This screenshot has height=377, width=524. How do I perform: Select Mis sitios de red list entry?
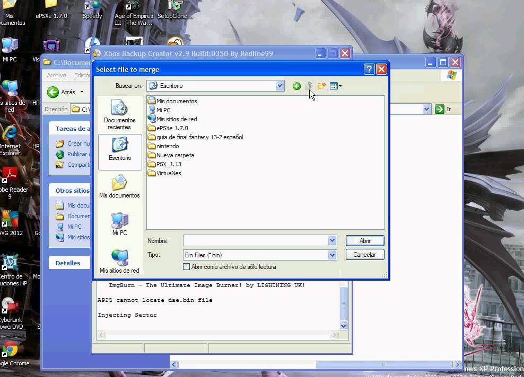tap(172, 119)
